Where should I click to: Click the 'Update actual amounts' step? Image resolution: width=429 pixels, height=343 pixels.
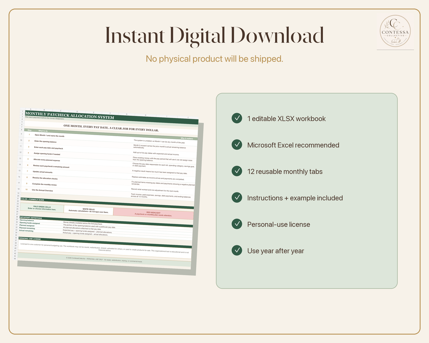coord(43,172)
